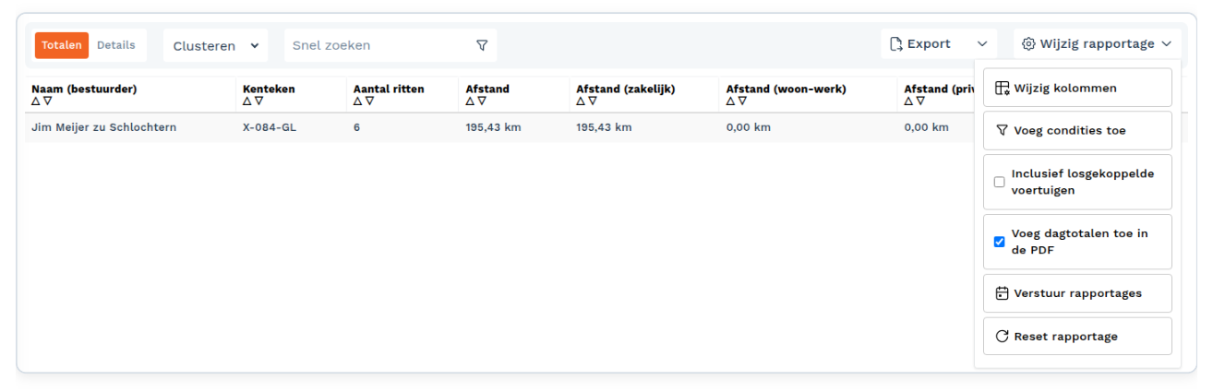Sort Afstand column descending

[481, 101]
